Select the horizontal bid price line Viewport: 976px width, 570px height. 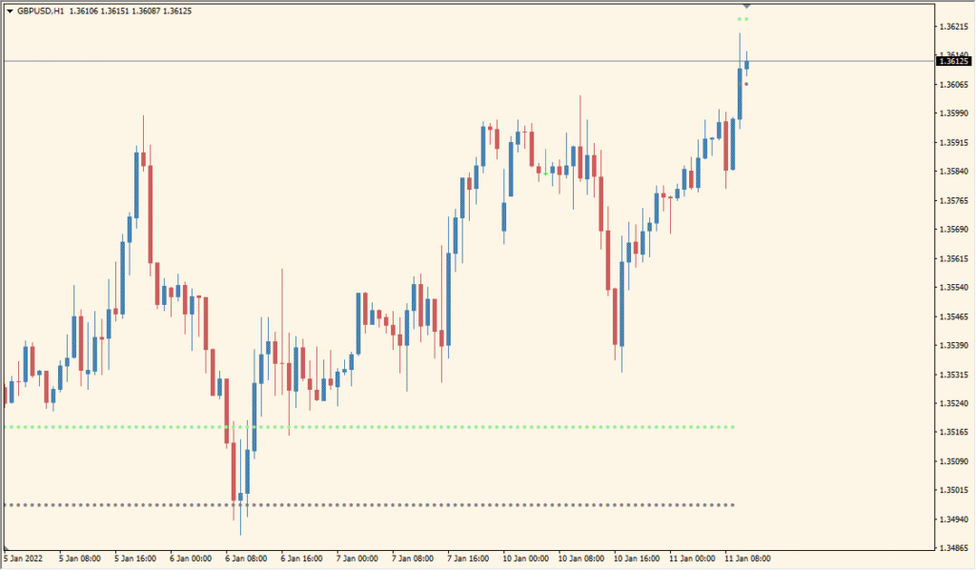click(x=469, y=61)
